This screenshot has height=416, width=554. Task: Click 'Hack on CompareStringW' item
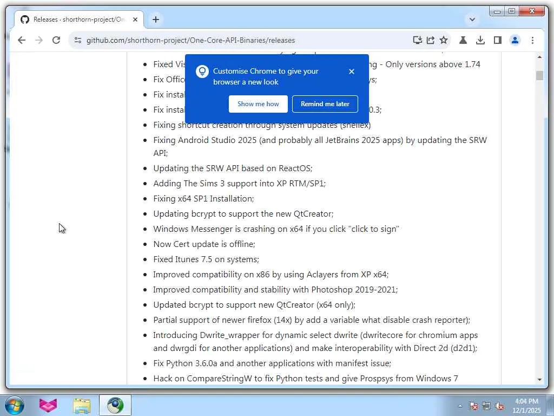pyautogui.click(x=306, y=379)
